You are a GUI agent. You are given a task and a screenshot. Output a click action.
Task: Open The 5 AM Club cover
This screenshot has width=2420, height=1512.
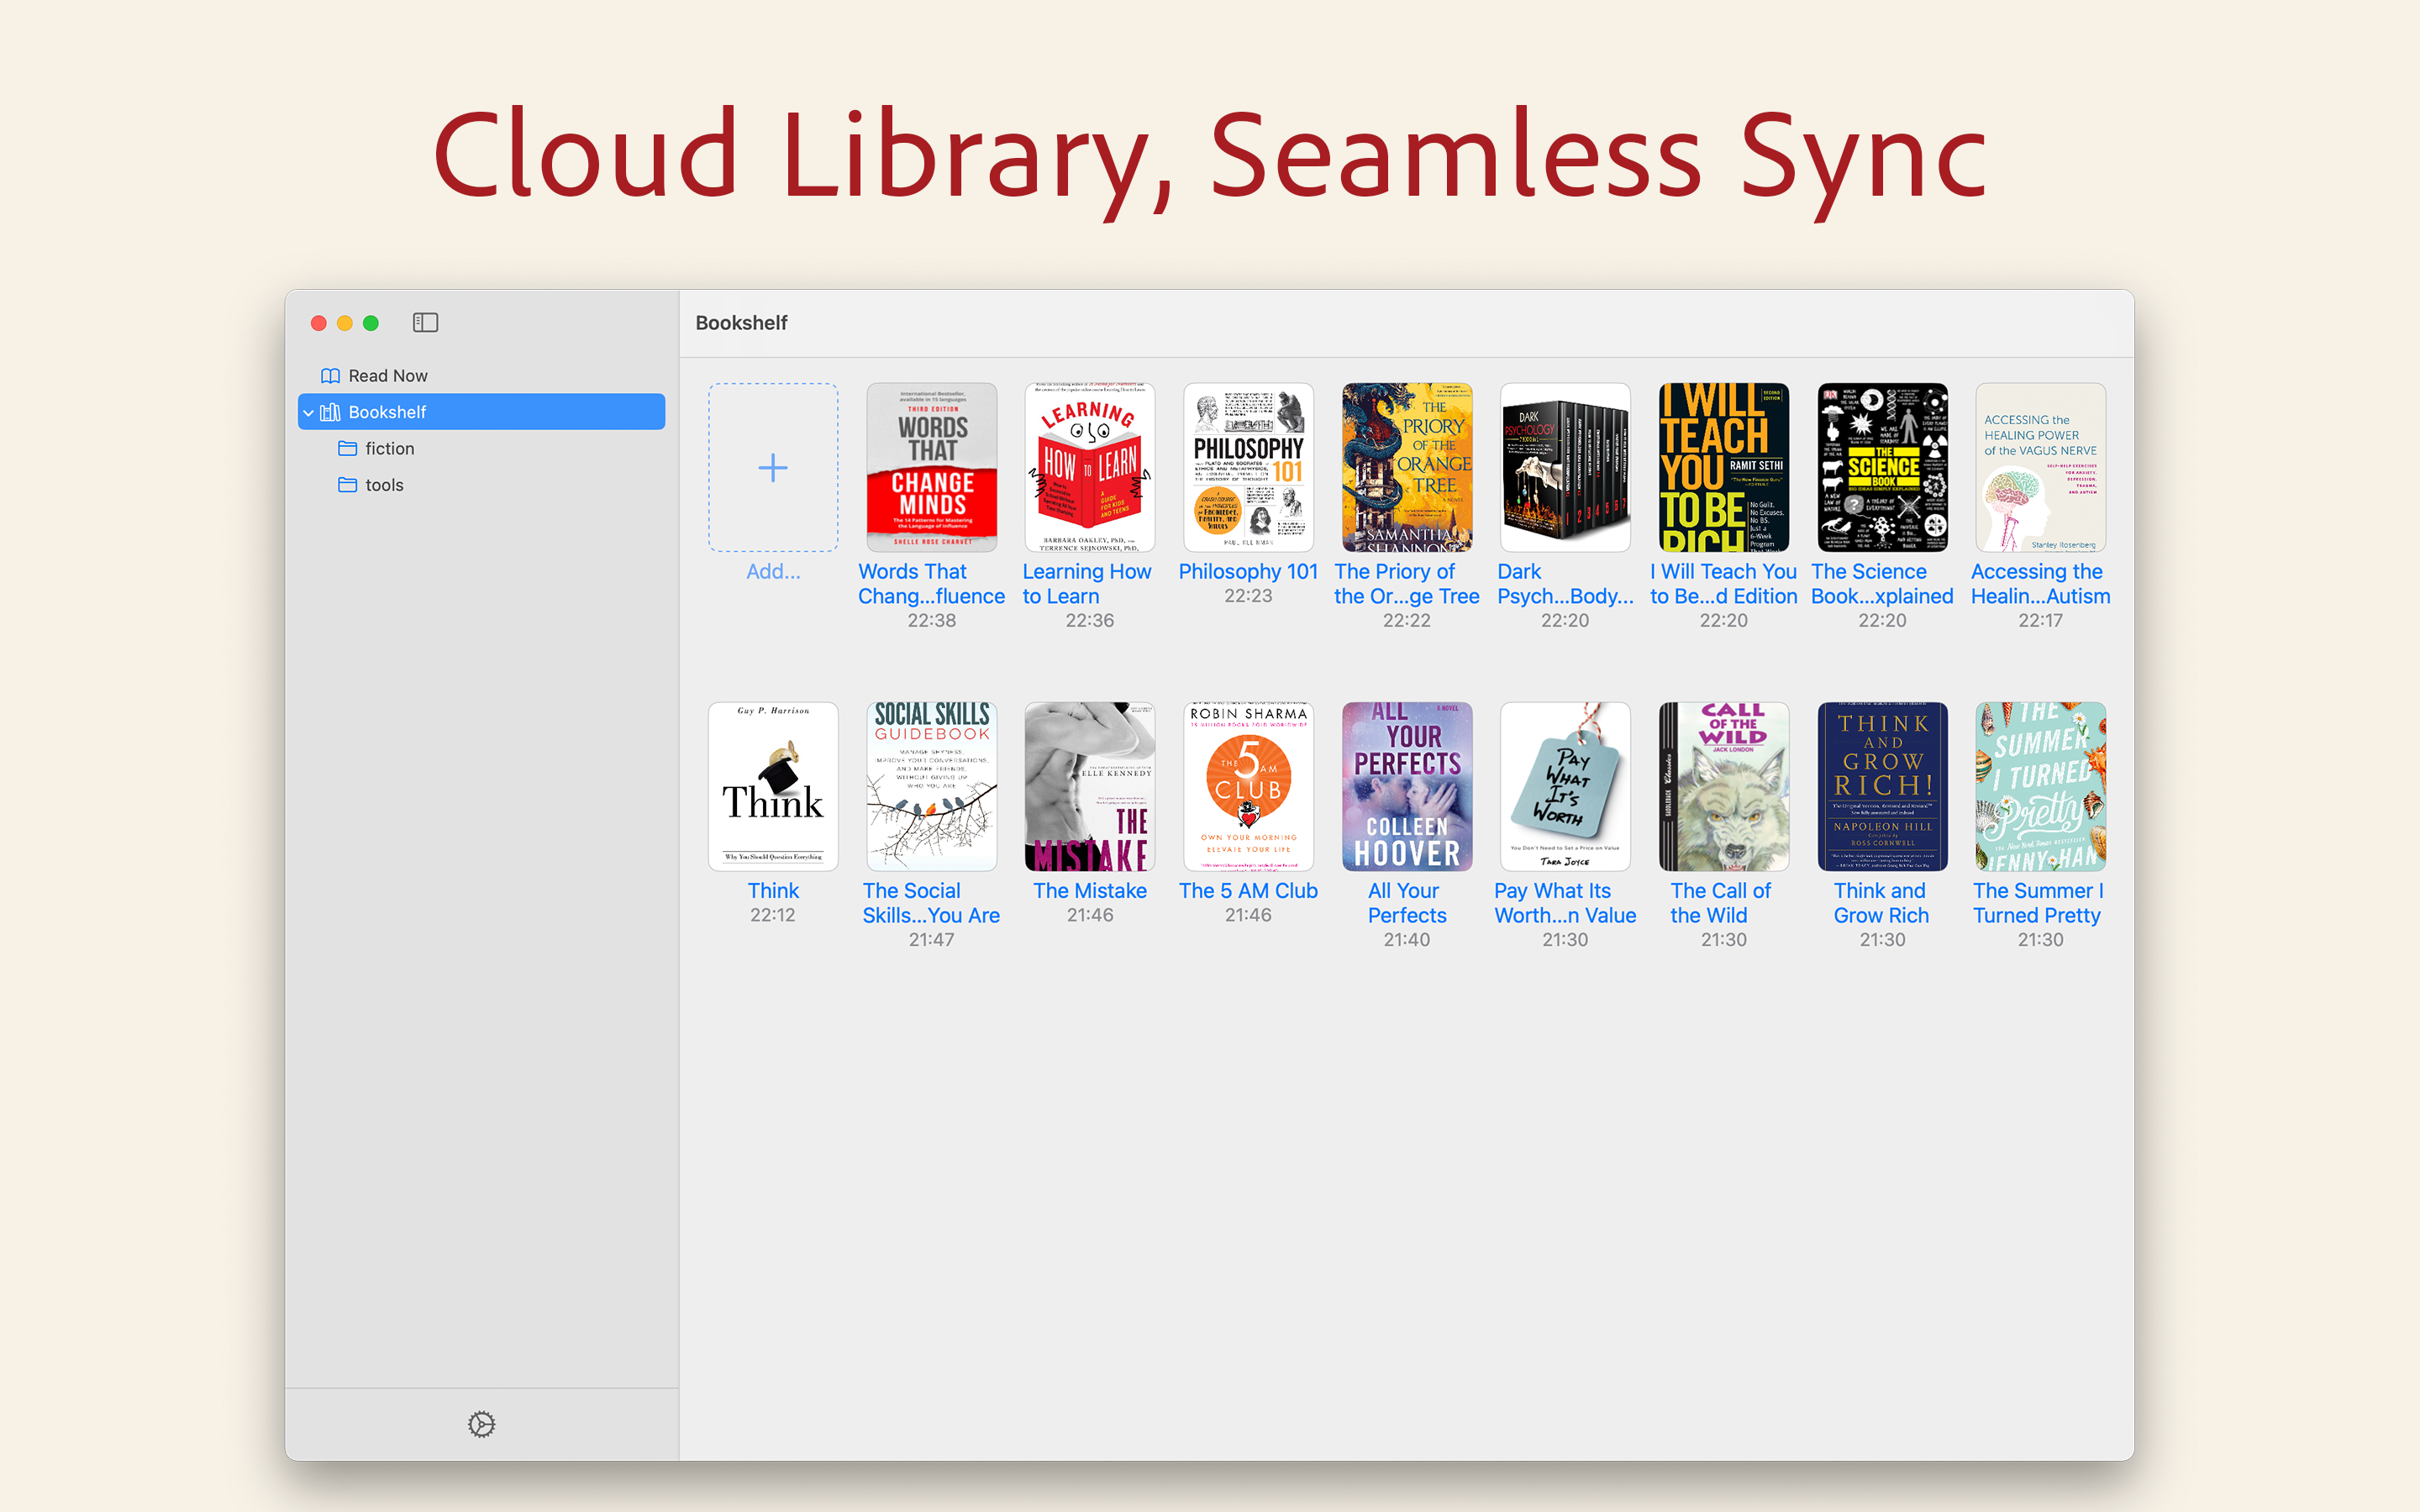coord(1248,786)
